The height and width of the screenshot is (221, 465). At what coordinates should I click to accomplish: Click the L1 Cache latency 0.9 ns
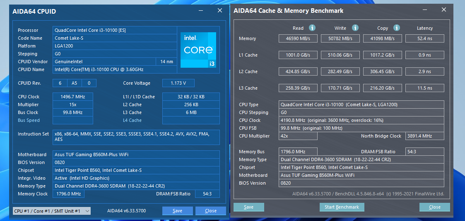click(425, 55)
